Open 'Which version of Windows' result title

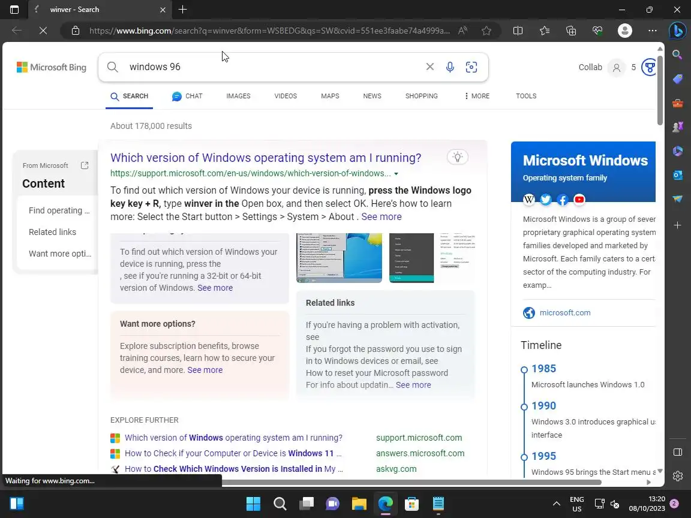pos(266,158)
